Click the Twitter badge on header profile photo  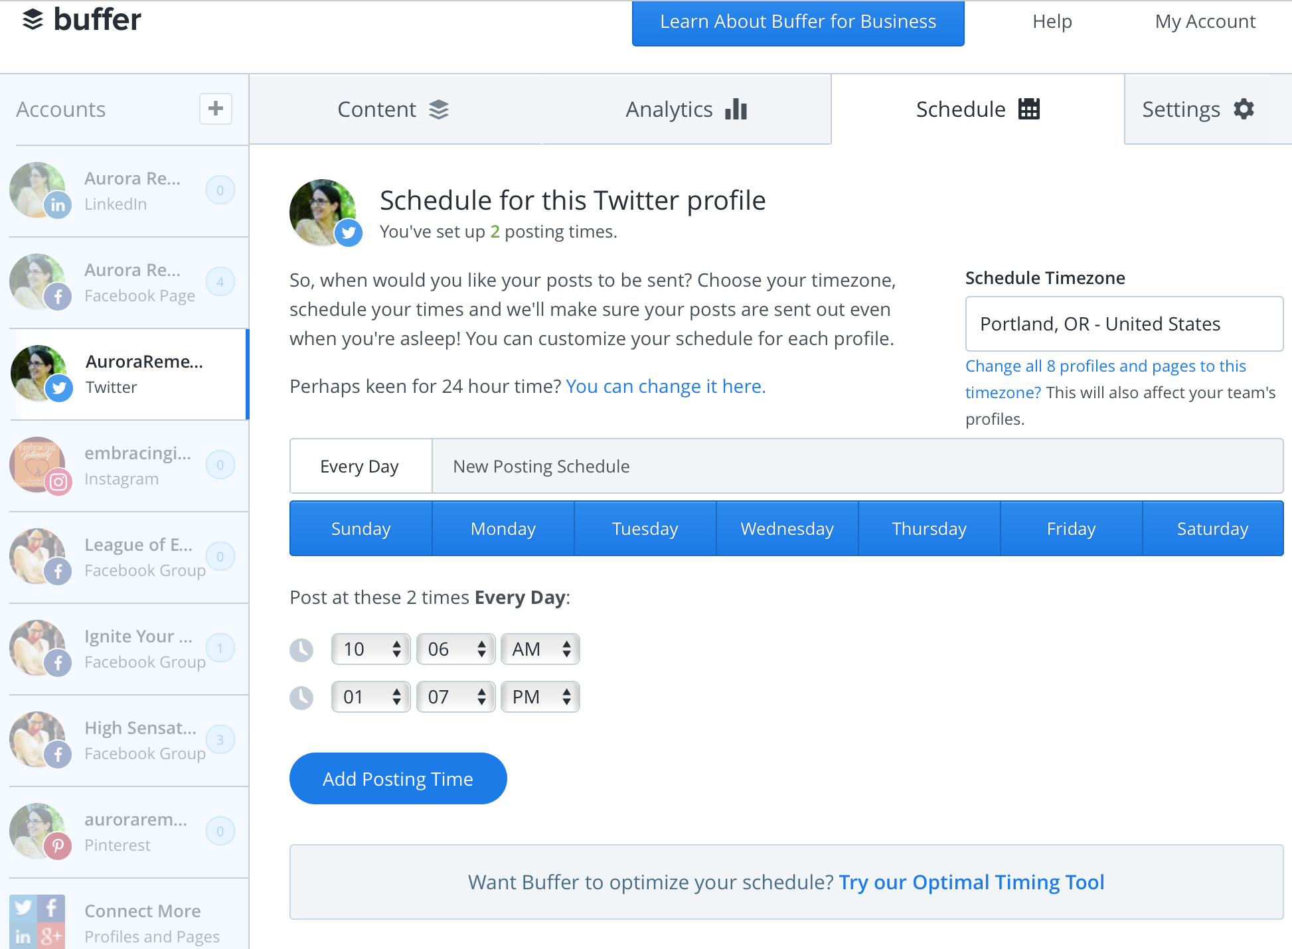349,233
